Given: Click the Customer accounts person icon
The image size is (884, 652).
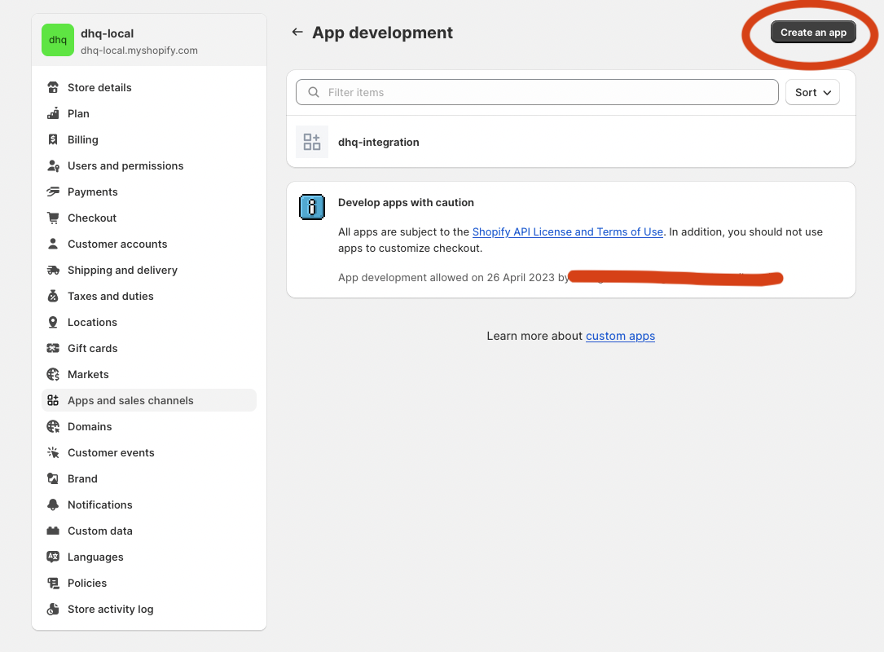Looking at the screenshot, I should 53,244.
